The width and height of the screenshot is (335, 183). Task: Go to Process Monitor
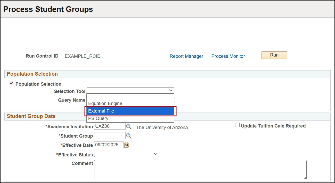228,56
